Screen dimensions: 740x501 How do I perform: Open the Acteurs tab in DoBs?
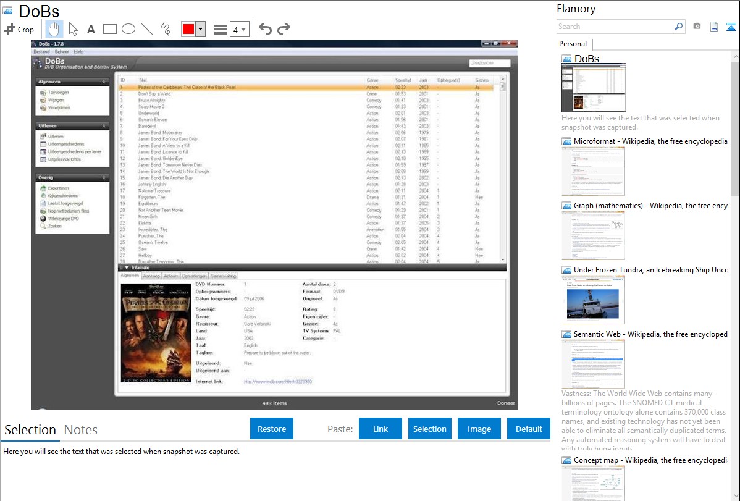click(171, 276)
